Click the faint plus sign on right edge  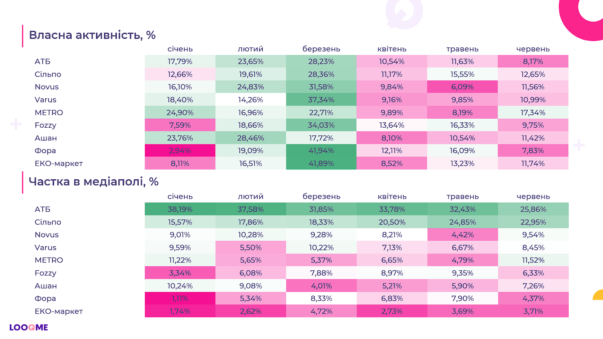click(579, 145)
